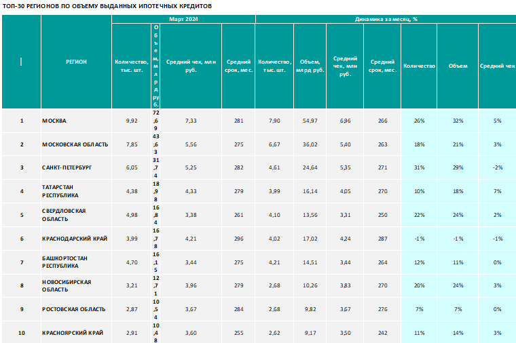Select the МОСКОВСКАЯ ОБЛАСТЬ cell
This screenshot has height=343, width=516.
[x=76, y=144]
